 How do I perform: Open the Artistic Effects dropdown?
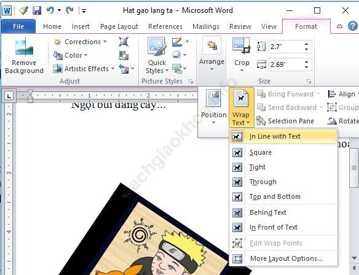(x=84, y=69)
